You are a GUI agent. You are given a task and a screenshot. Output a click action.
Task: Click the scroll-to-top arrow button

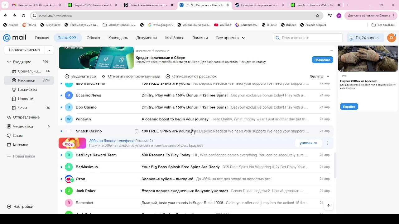tap(328, 206)
